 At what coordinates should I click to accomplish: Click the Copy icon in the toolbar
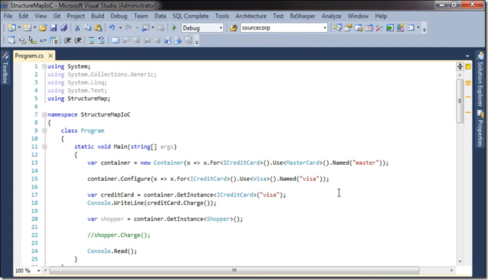(x=88, y=28)
